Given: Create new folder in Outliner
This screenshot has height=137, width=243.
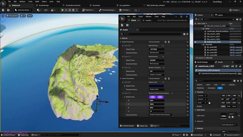Looking at the screenshot, I should coord(237,19).
